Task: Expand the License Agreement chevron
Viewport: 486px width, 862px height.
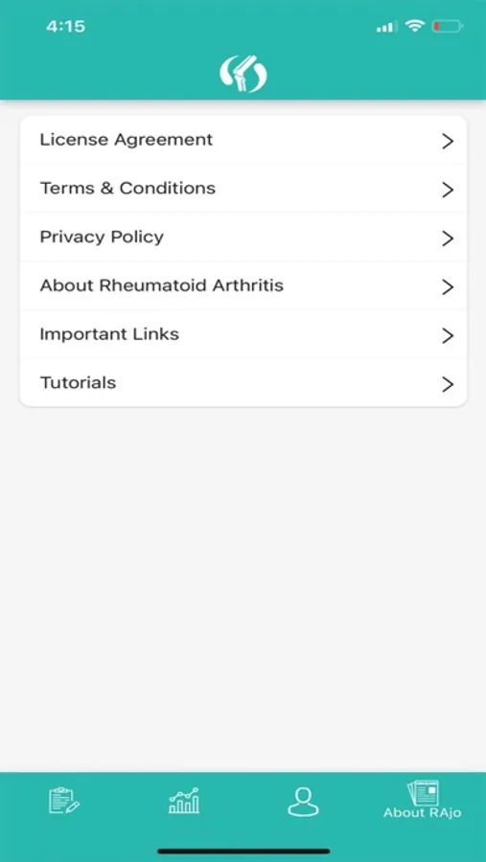Action: point(448,142)
